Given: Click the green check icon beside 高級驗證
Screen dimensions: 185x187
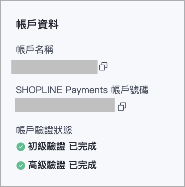Looking at the screenshot, I should pos(21,166).
